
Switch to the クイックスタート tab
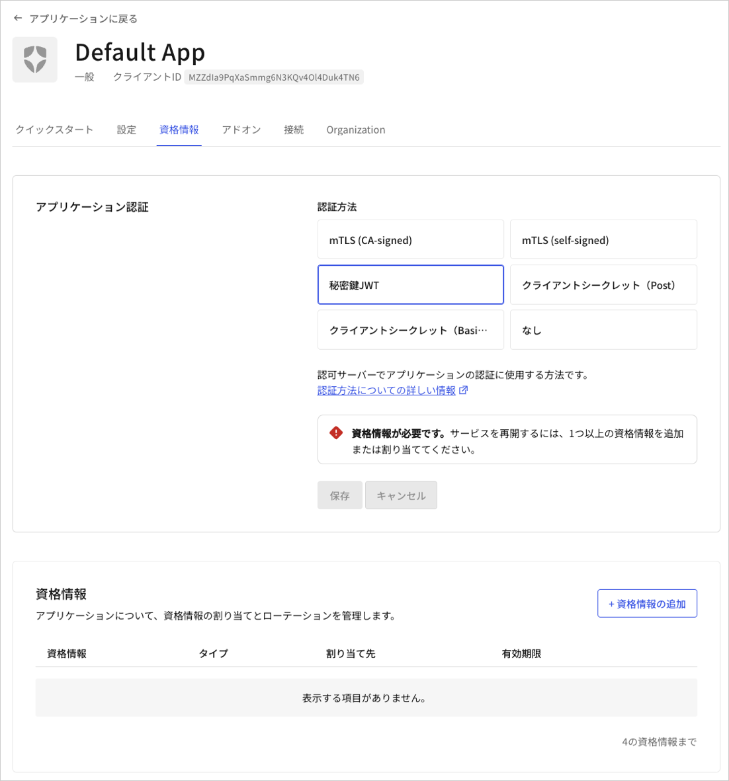(x=54, y=130)
